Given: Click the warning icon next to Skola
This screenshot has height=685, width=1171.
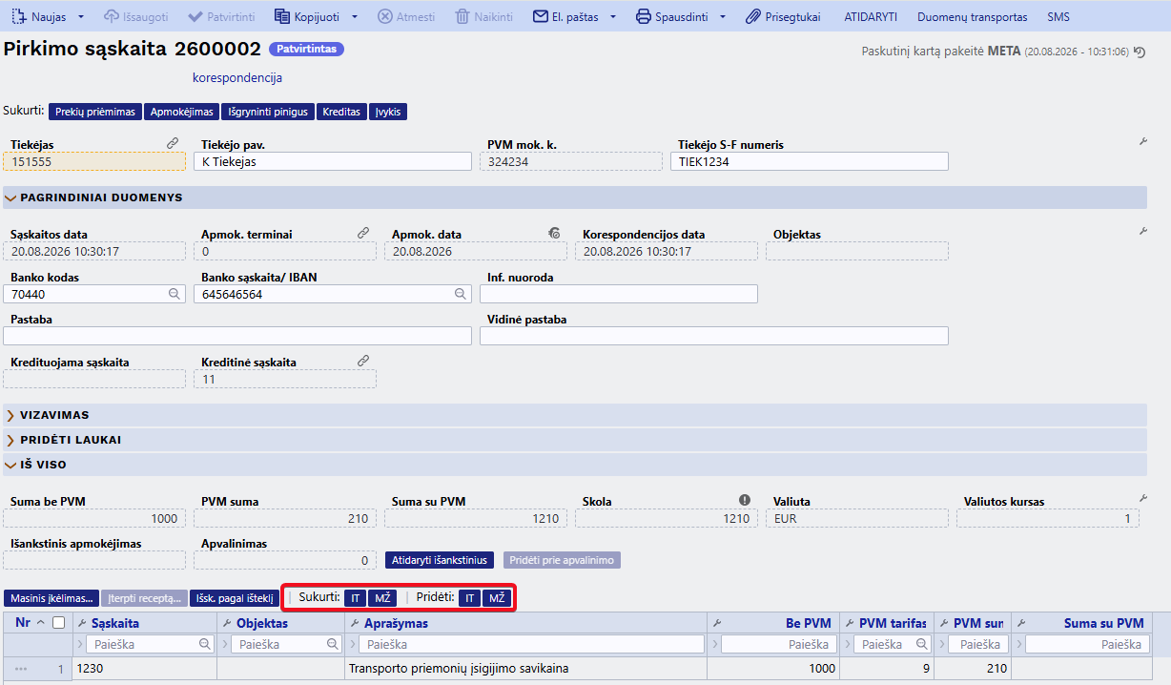Looking at the screenshot, I should click(x=745, y=500).
